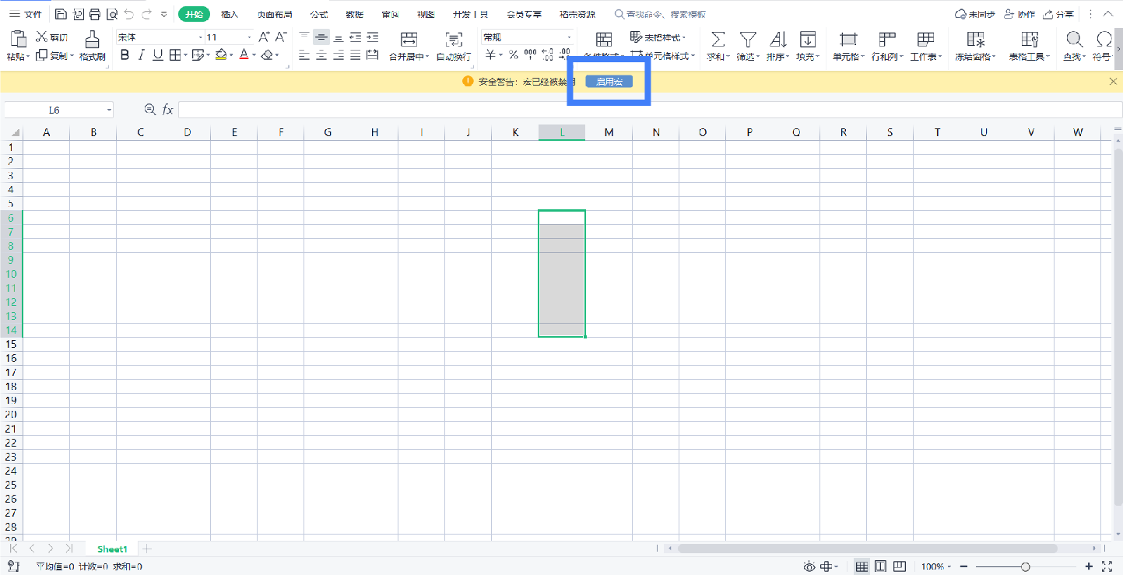Screen dimensions: 1123x575
Task: Expand the Name Box dropdown arrow
Action: [x=109, y=110]
